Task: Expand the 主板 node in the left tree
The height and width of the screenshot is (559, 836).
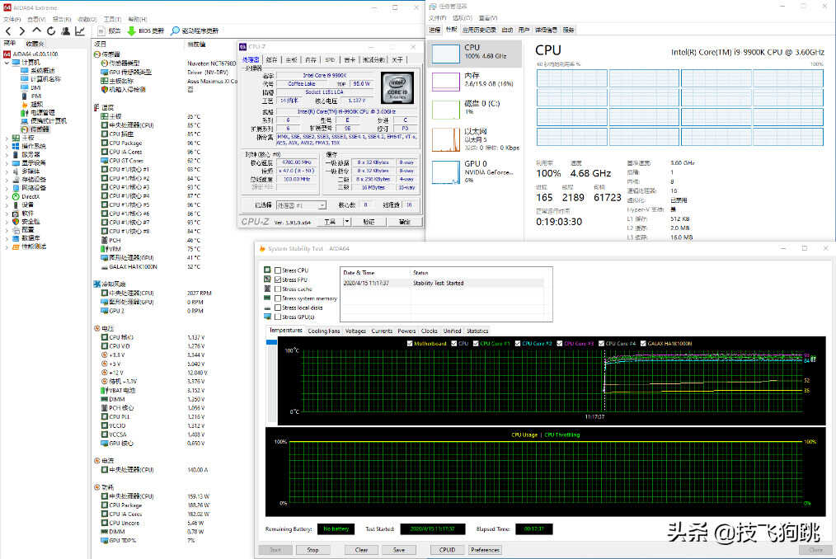Action: click(x=7, y=139)
